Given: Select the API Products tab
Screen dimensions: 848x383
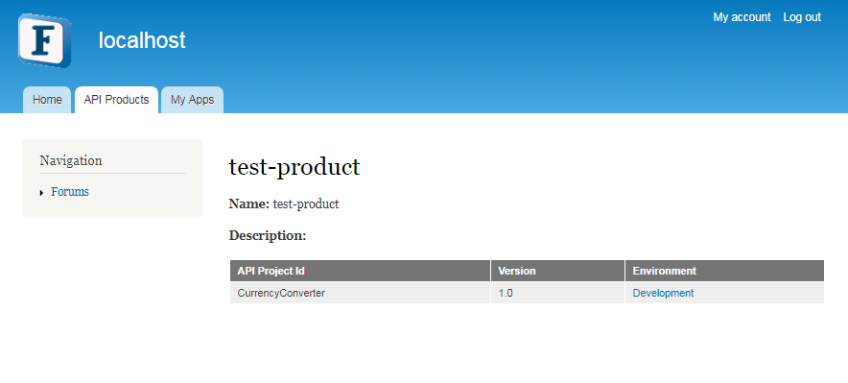Looking at the screenshot, I should [x=116, y=100].
